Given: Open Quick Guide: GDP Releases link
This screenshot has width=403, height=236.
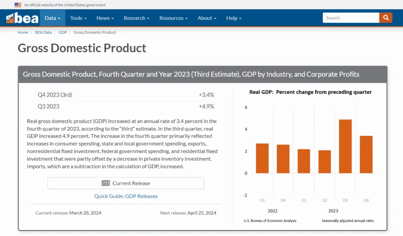Looking at the screenshot, I should 126,196.
